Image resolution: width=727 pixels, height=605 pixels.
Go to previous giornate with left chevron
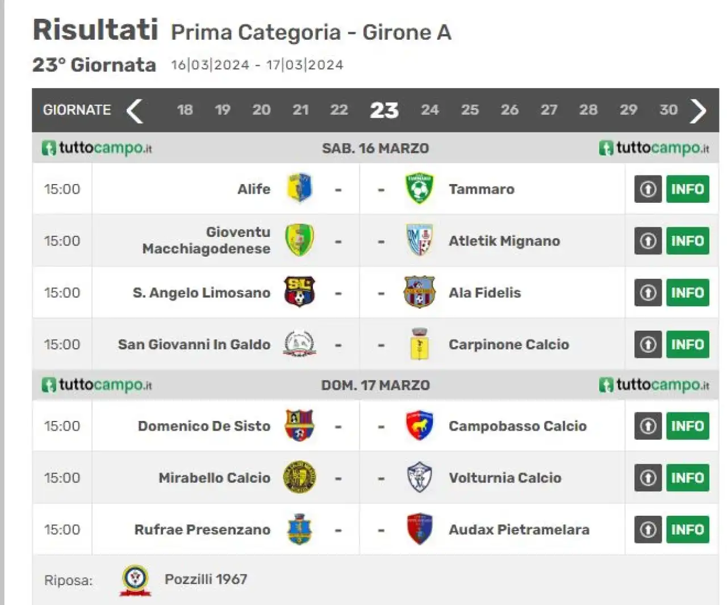click(135, 110)
